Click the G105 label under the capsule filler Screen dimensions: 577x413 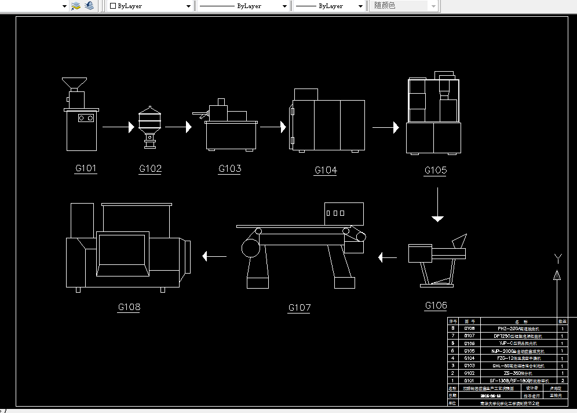point(435,170)
